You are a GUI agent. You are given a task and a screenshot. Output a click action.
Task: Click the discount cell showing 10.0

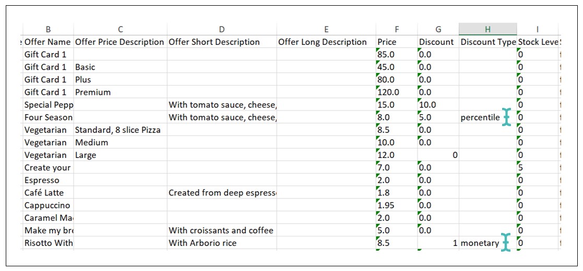click(x=437, y=105)
